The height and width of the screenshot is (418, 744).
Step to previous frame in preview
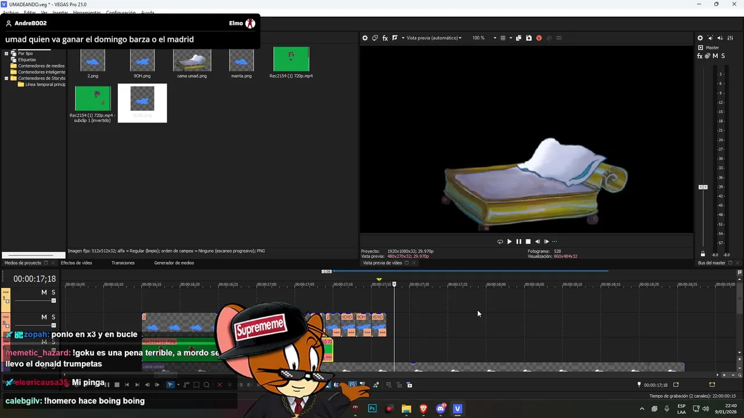click(x=537, y=242)
